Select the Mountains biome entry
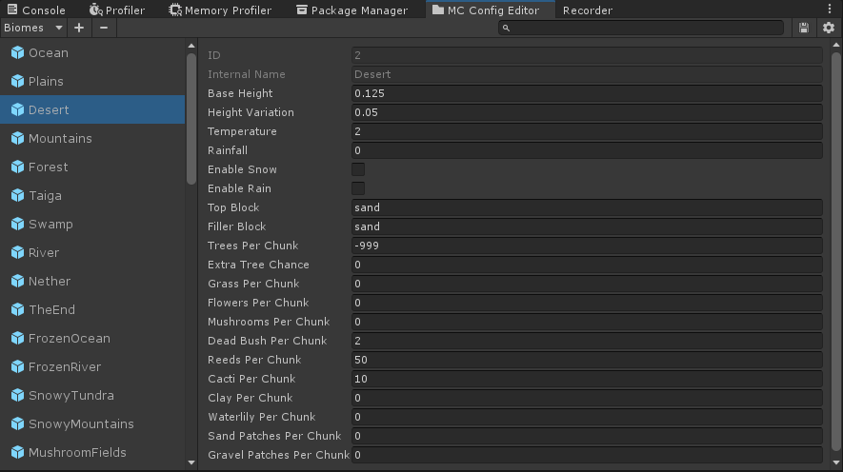 point(92,138)
